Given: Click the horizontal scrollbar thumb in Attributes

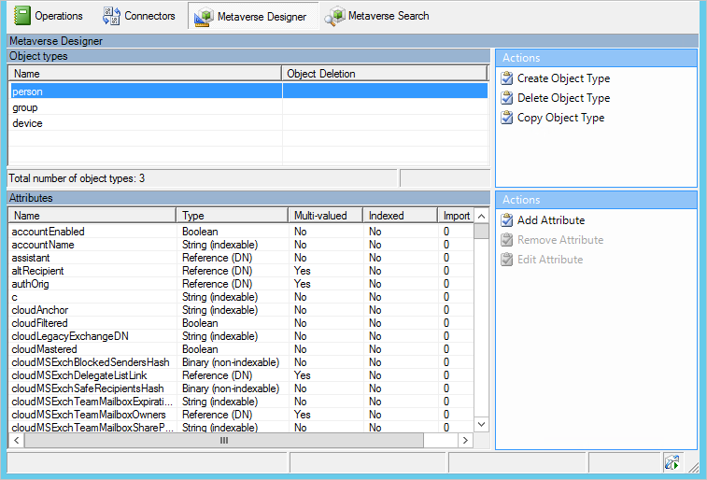Looking at the screenshot, I should tap(223, 441).
